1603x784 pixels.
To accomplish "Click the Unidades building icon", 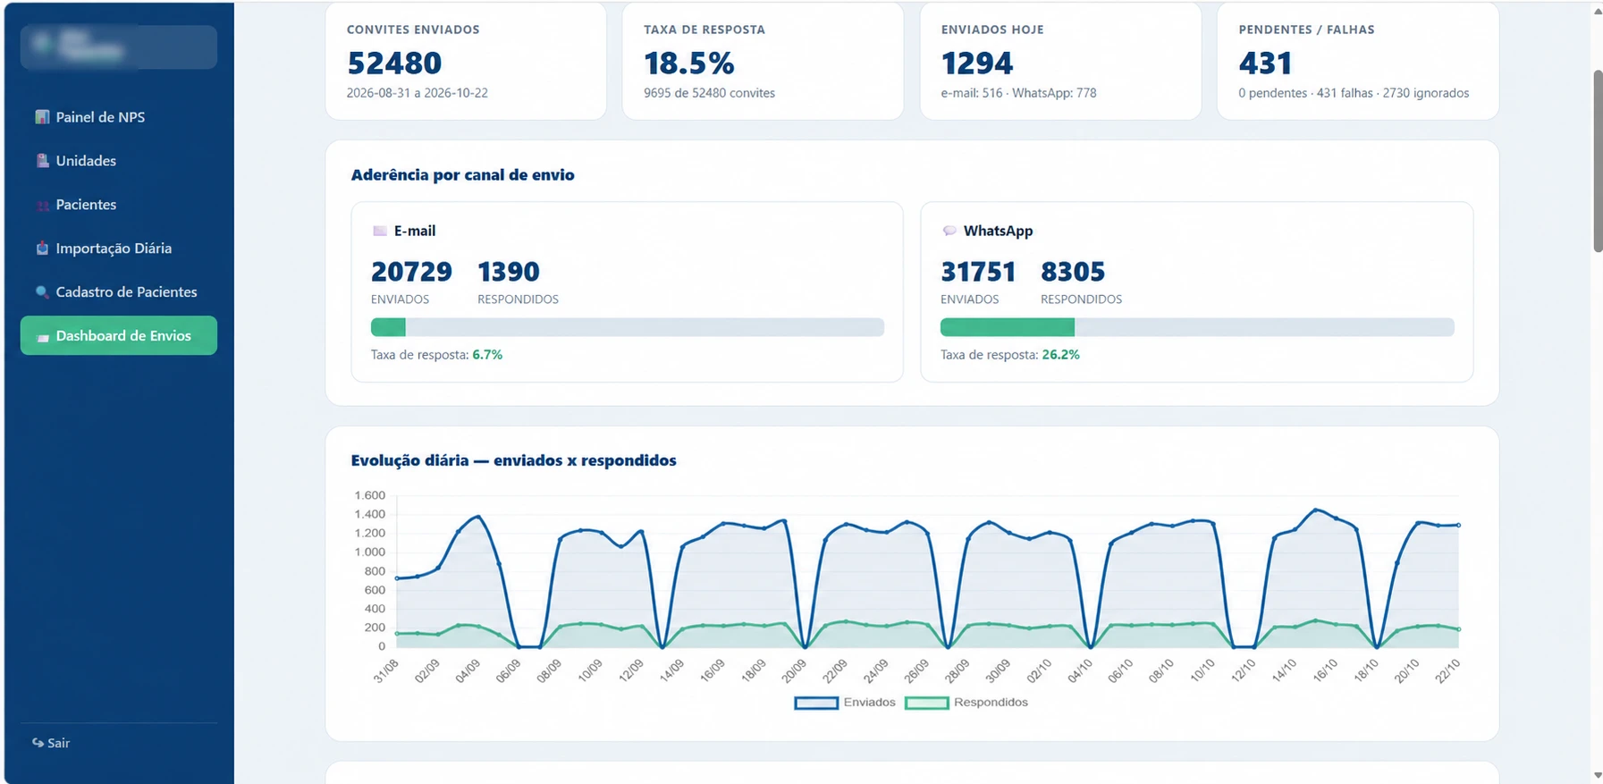I will click(x=42, y=161).
